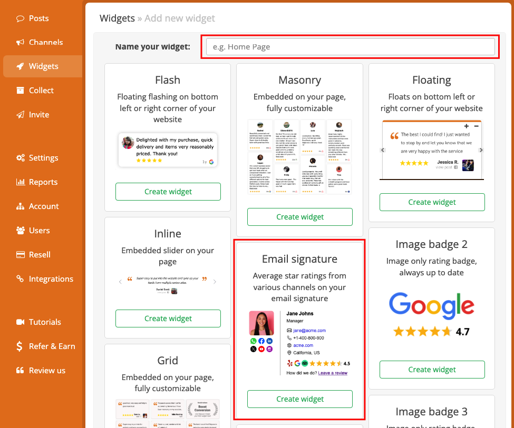Click LinkedIn icon in Email signature preview
This screenshot has width=514, height=428.
point(269,341)
